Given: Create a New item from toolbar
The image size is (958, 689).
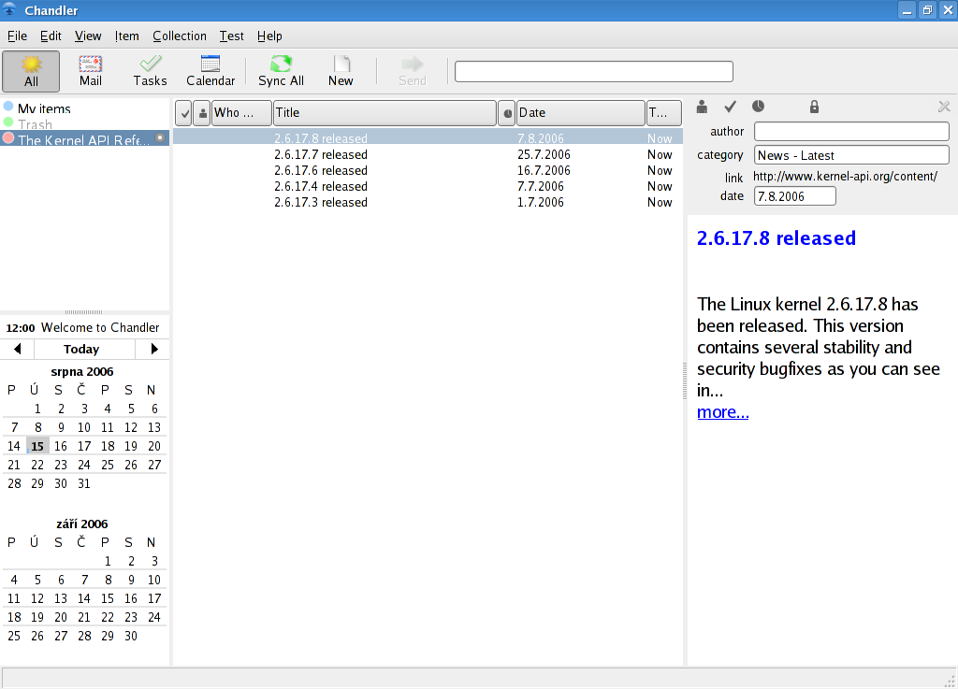Looking at the screenshot, I should pos(341,71).
